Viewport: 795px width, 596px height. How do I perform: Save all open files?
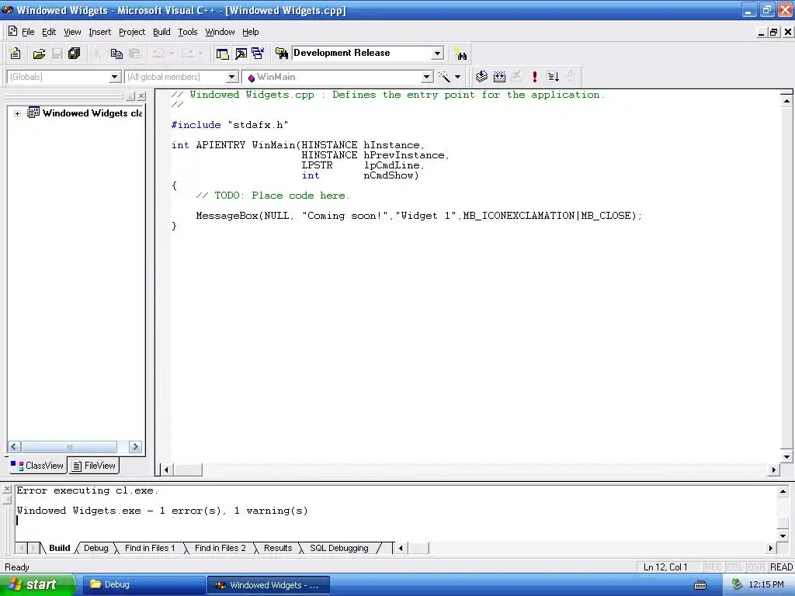pyautogui.click(x=75, y=54)
